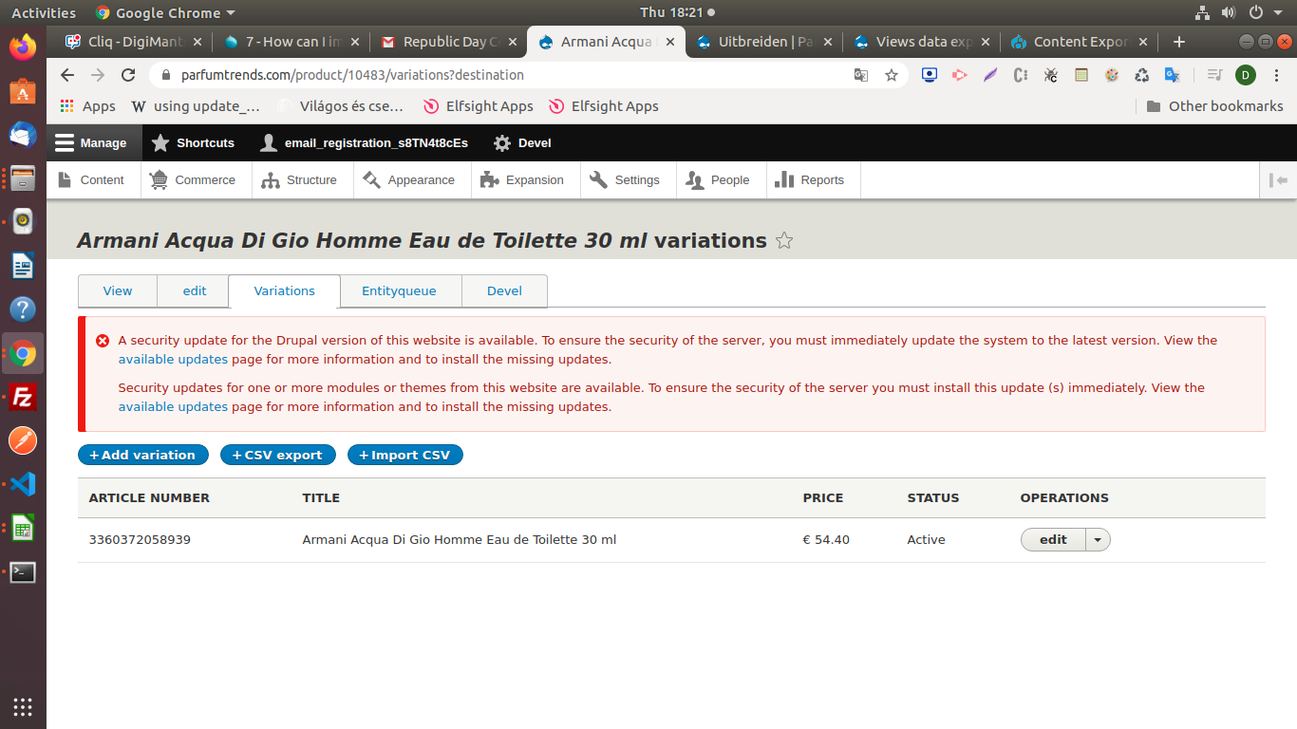Switch to the Views data export browser tab
The width and height of the screenshot is (1297, 729).
[921, 42]
